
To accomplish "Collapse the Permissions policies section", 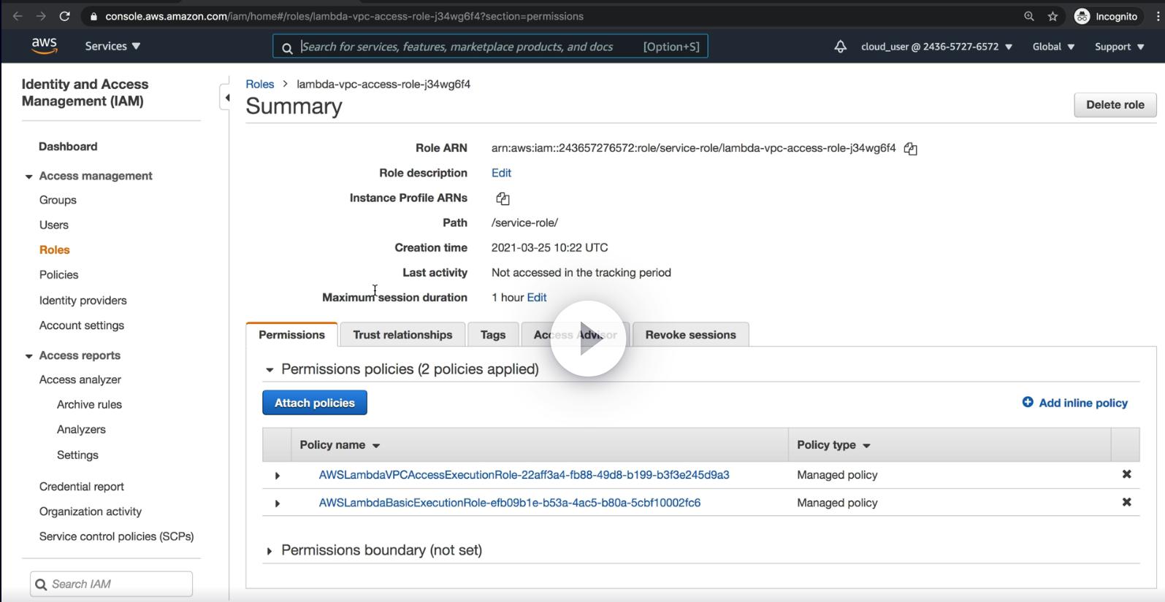I will point(270,370).
